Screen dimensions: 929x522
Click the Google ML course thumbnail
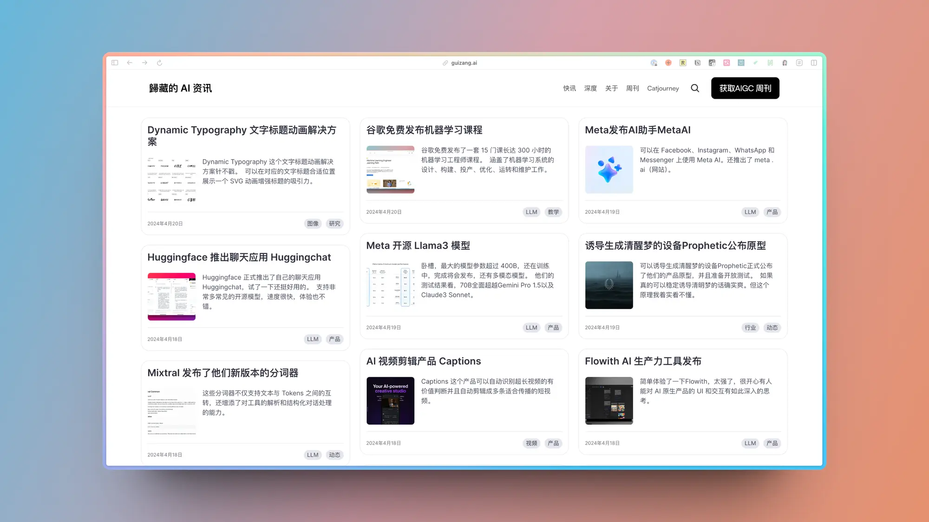coord(390,169)
